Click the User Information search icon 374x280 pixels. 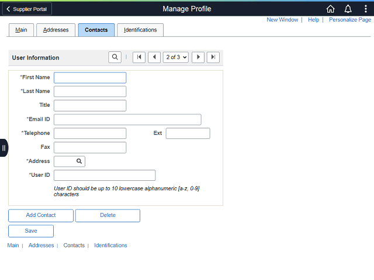click(115, 57)
